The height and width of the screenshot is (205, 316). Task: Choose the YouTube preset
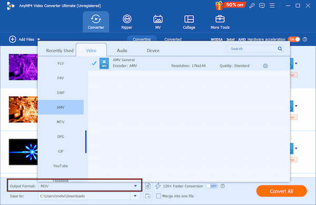(61, 166)
